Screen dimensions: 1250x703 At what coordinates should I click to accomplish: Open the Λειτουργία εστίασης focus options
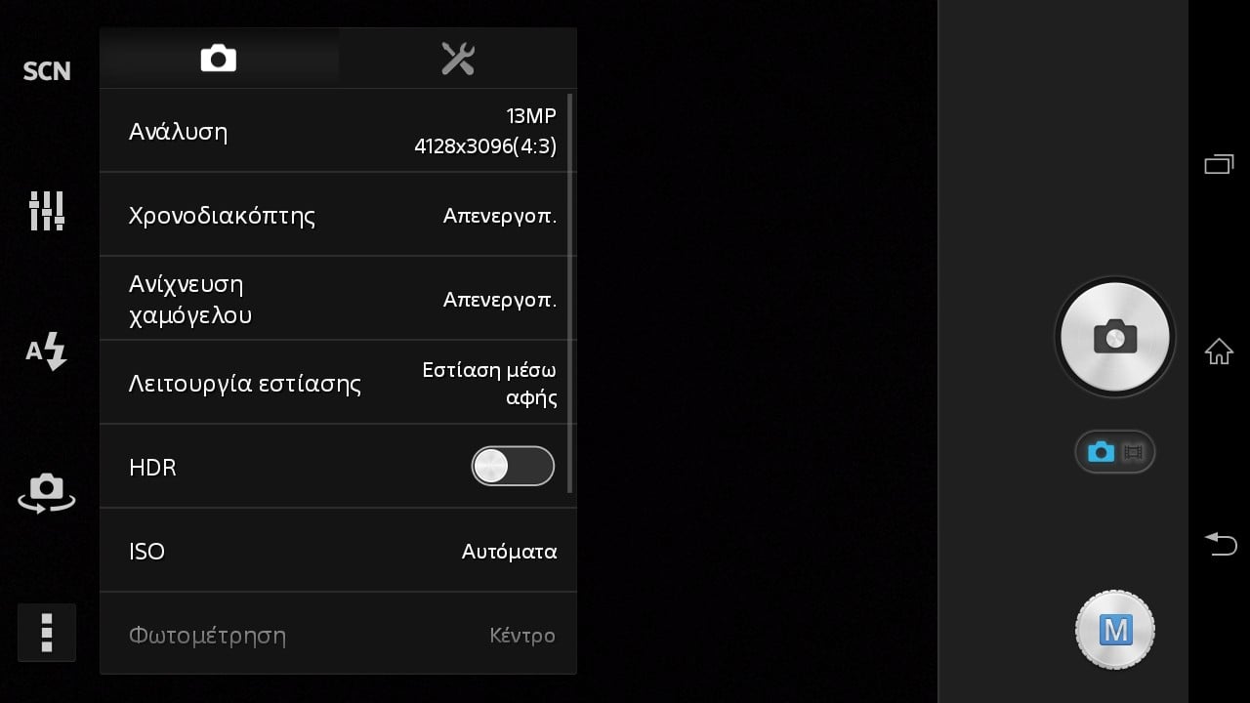pos(338,383)
